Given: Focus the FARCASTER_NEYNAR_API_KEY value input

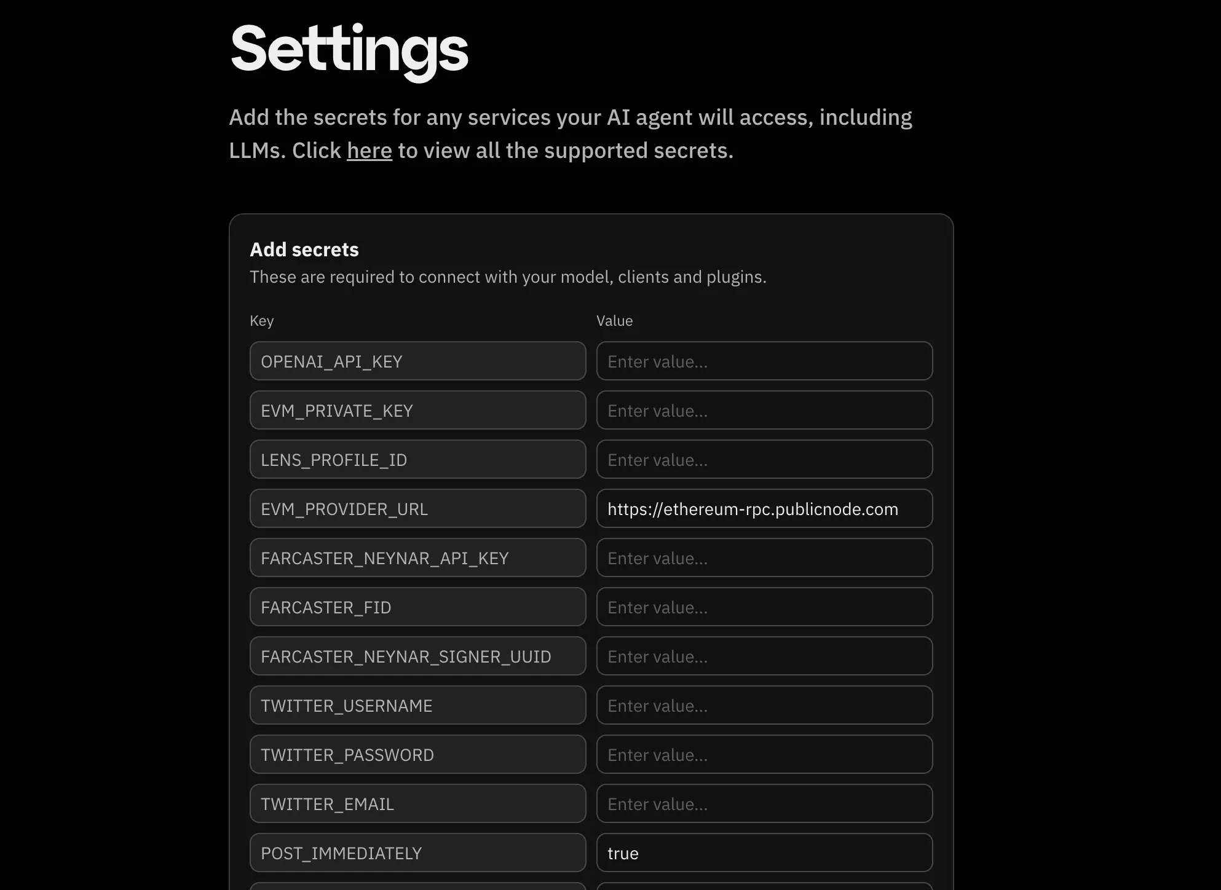Looking at the screenshot, I should [764, 558].
